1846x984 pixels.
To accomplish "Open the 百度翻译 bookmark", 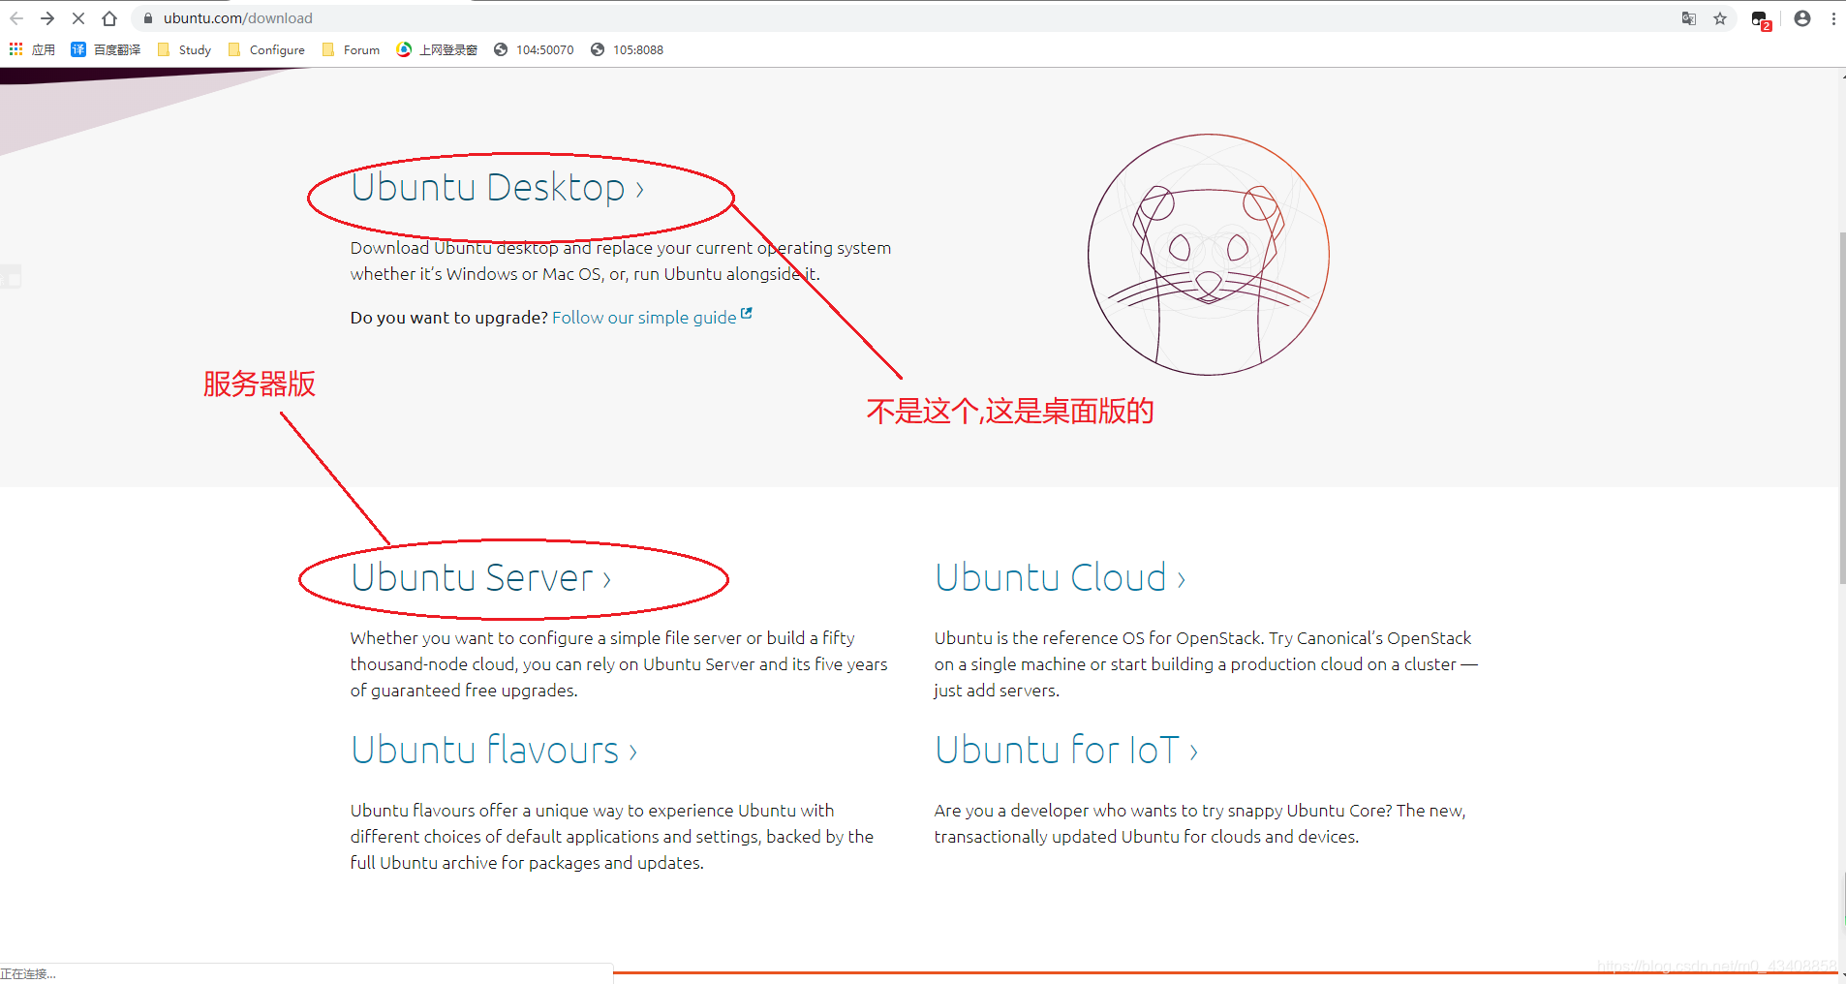I will click(x=106, y=49).
